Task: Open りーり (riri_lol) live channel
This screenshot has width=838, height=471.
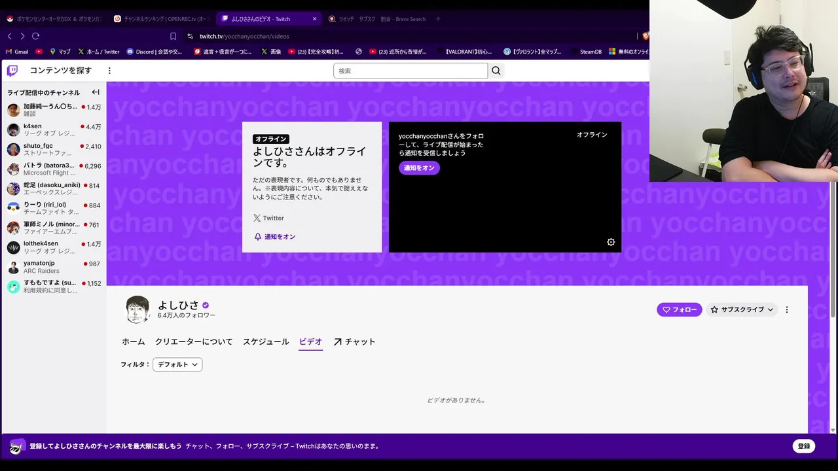Action: 54,208
